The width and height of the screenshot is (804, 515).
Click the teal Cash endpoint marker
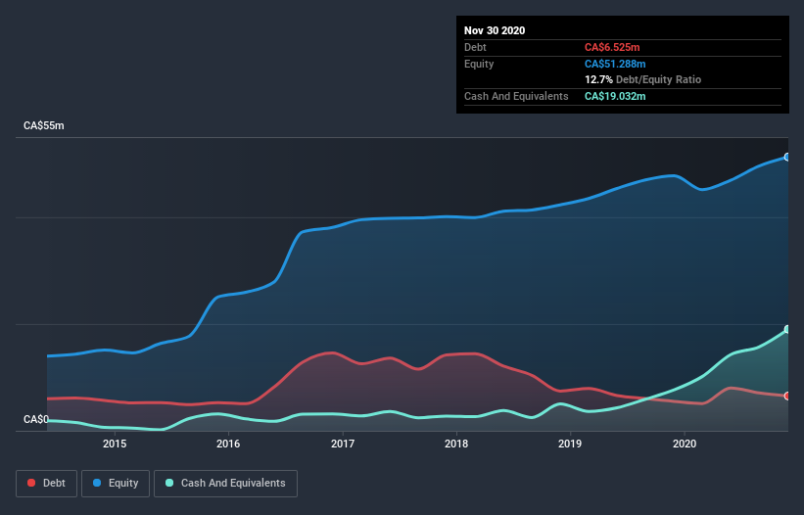(787, 330)
